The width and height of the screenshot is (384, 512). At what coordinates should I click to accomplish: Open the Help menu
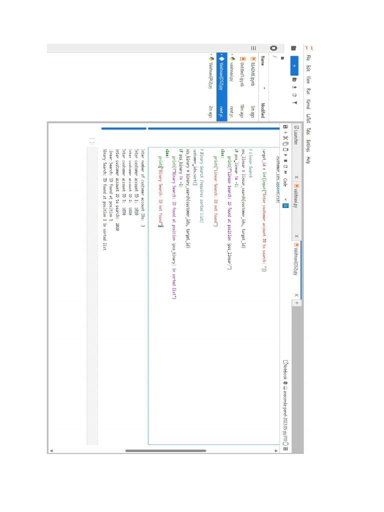coord(308,160)
